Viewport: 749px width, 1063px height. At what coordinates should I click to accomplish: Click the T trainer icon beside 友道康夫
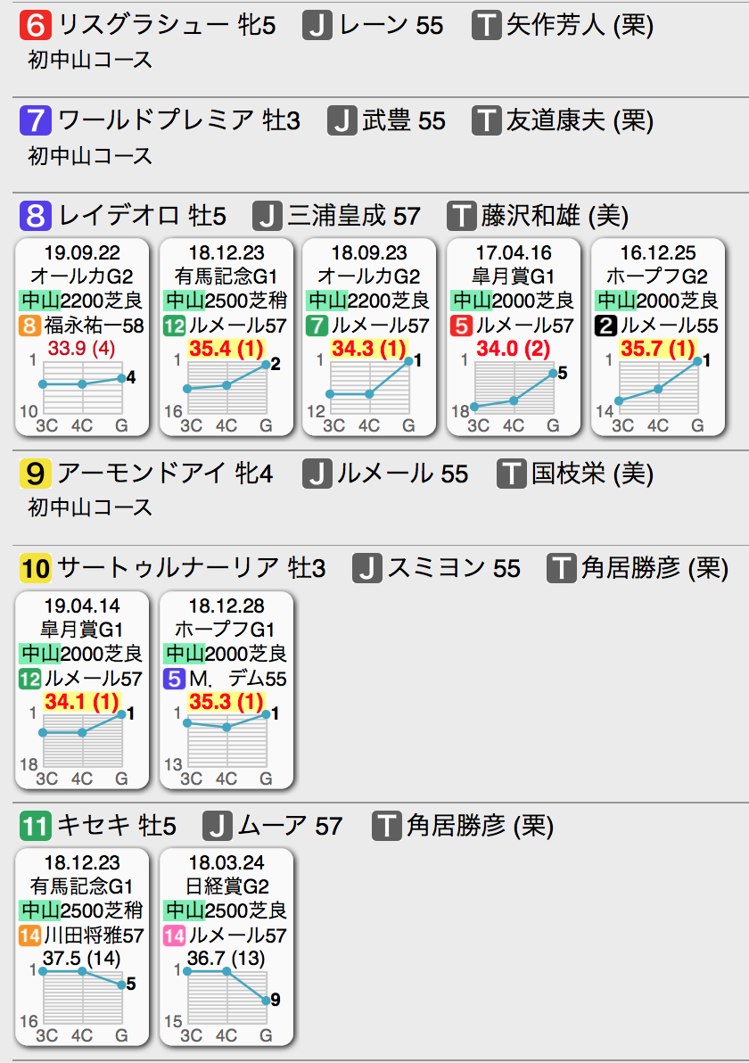tap(487, 120)
